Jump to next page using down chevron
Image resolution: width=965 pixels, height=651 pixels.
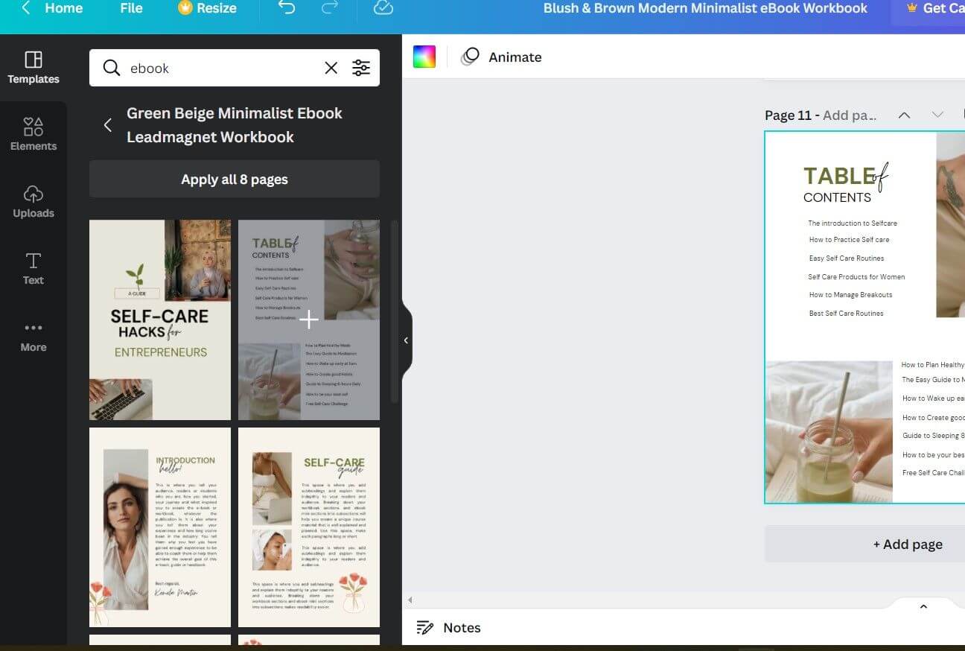pos(938,115)
